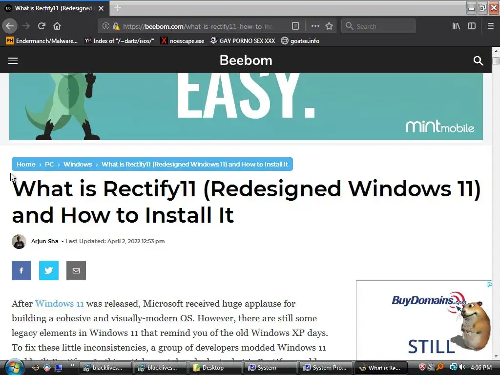Viewport: 500px width, 375px height.
Task: Click the Beebom logo
Action: [246, 60]
